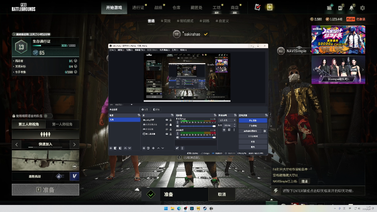Screen dimensions: 377x212
Task: Open the missions checklist icon in top bar
Action: point(257,7)
